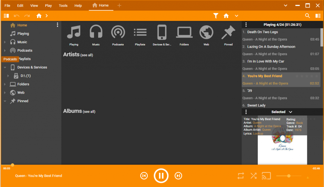Expand the Folders tree node

pos(5,84)
